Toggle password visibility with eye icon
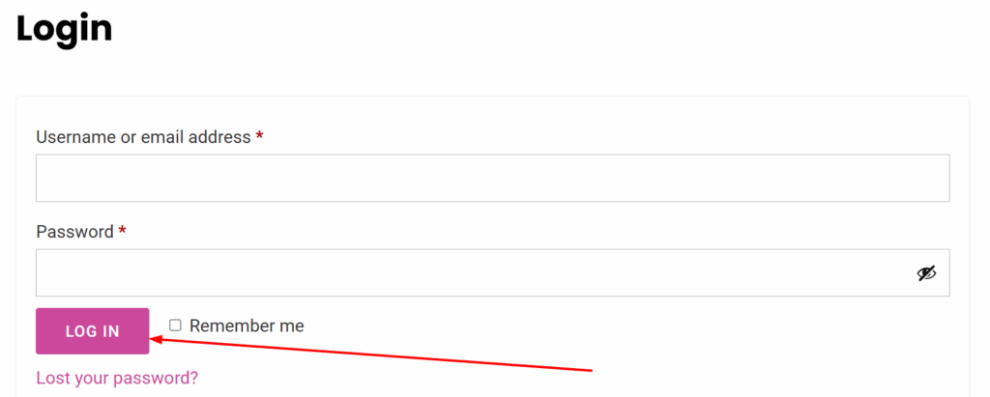Viewport: 990px width, 397px height. (926, 273)
